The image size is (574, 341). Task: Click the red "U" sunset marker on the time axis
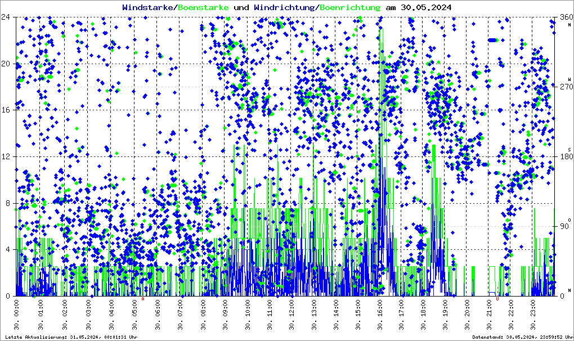click(x=497, y=299)
